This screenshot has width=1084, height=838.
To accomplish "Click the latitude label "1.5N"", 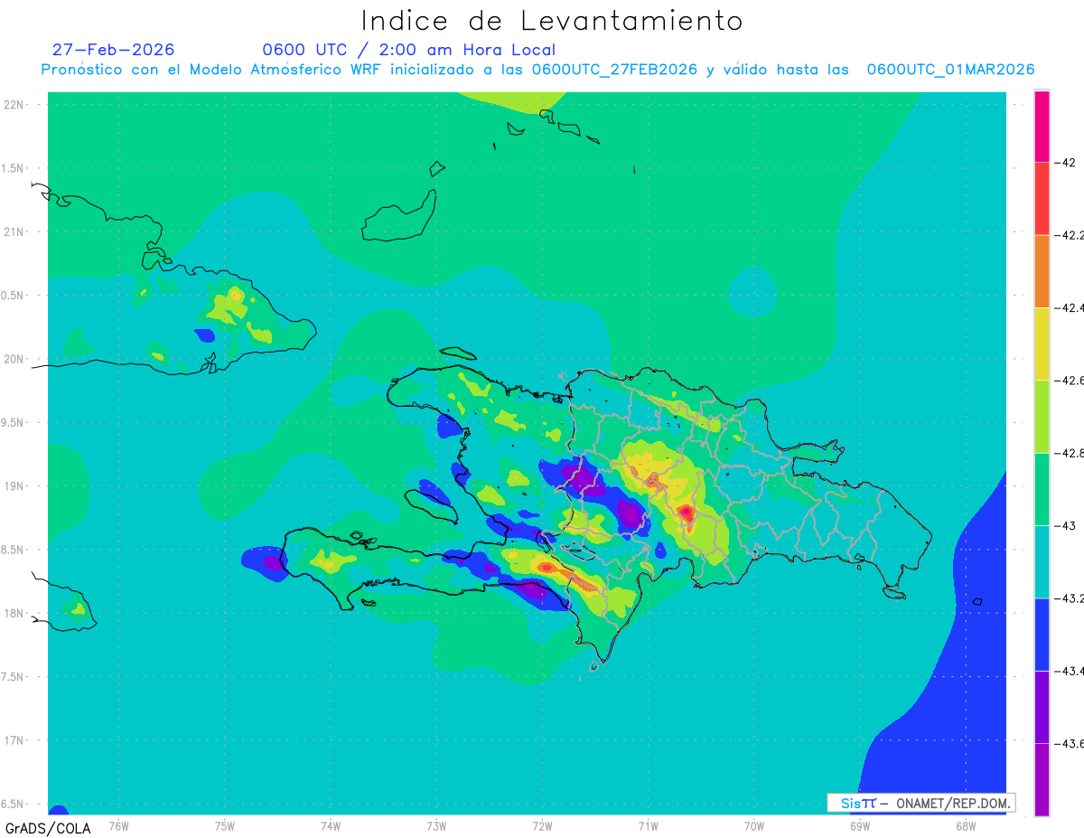I will point(13,168).
